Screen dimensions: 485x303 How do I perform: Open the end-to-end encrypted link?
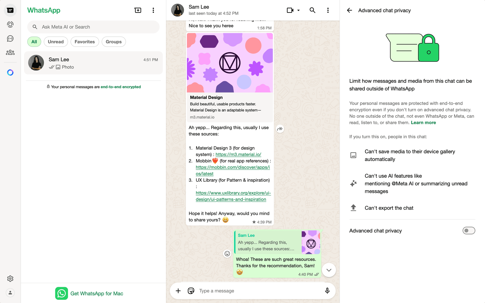[x=121, y=87]
